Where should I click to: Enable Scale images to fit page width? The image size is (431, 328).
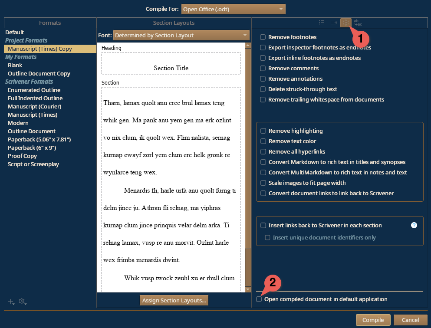263,183
